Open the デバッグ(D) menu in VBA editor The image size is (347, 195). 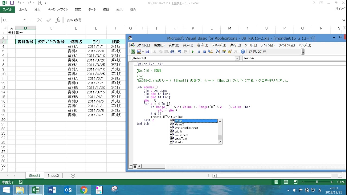pyautogui.click(x=219, y=45)
